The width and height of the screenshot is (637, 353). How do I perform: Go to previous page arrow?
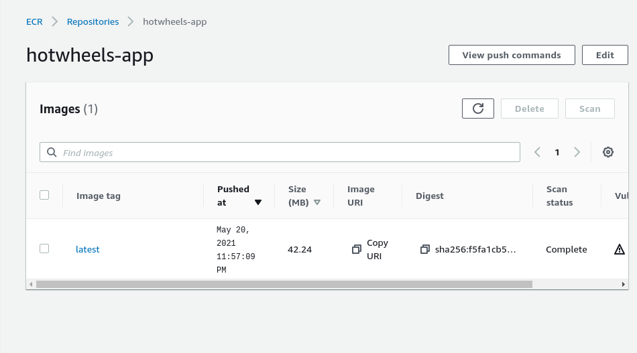click(537, 152)
